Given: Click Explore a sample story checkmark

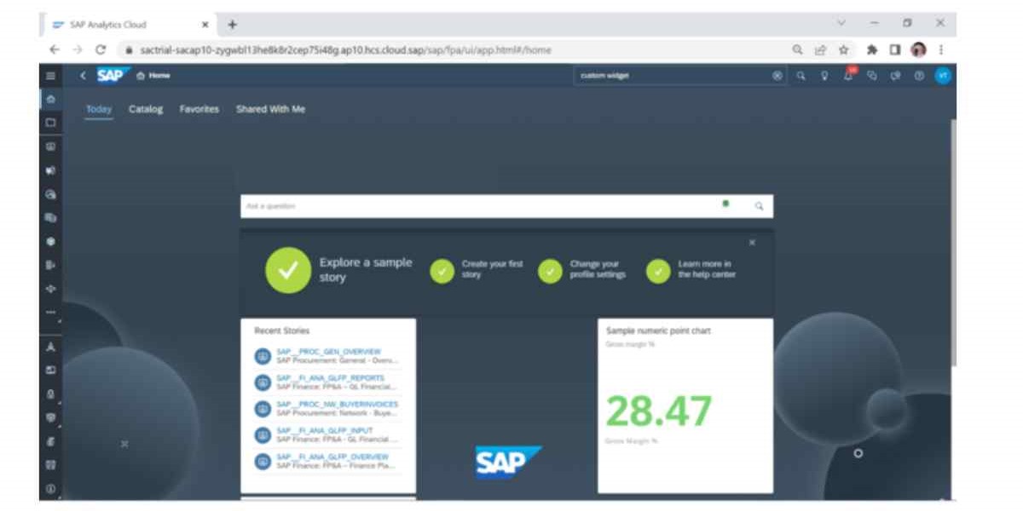Looking at the screenshot, I should click(x=288, y=270).
